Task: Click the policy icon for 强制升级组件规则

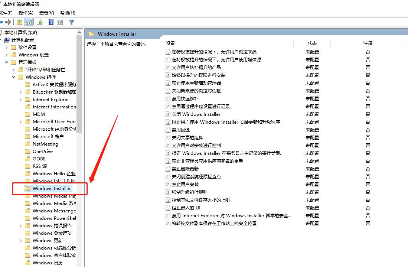Action: 168,192
